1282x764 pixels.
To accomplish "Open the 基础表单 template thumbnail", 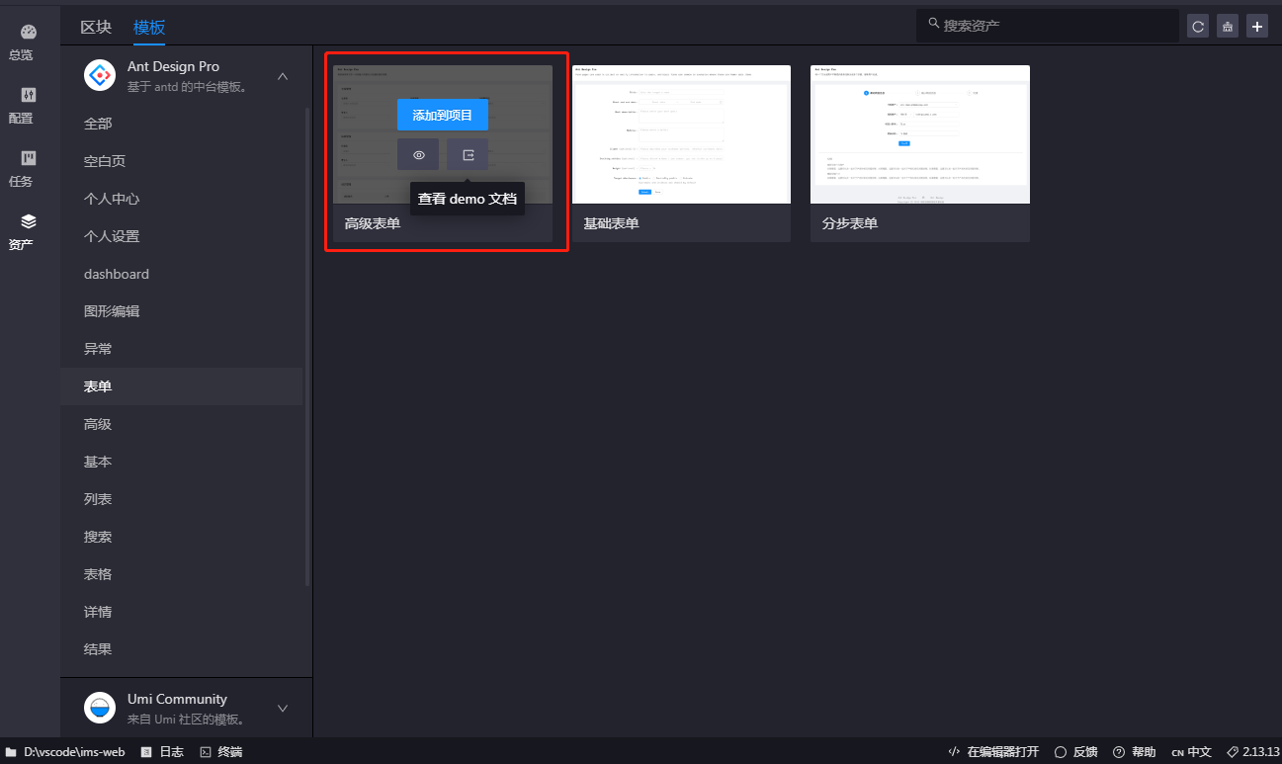I will [x=681, y=134].
